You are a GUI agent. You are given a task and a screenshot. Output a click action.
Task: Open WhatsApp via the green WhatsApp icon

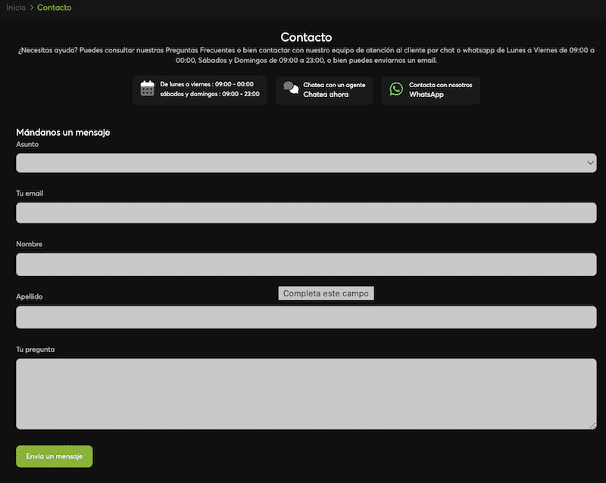click(396, 89)
